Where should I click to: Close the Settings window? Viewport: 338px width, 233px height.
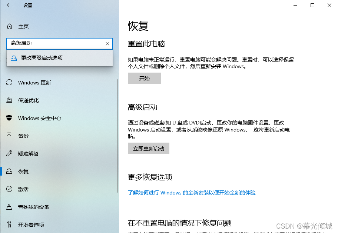tap(329, 5)
